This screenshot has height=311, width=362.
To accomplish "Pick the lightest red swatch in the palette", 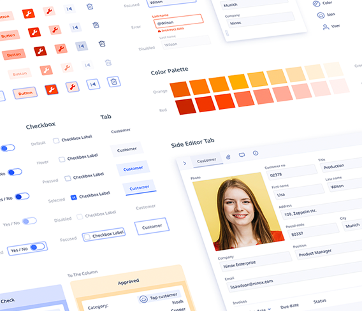I will click(x=339, y=87).
